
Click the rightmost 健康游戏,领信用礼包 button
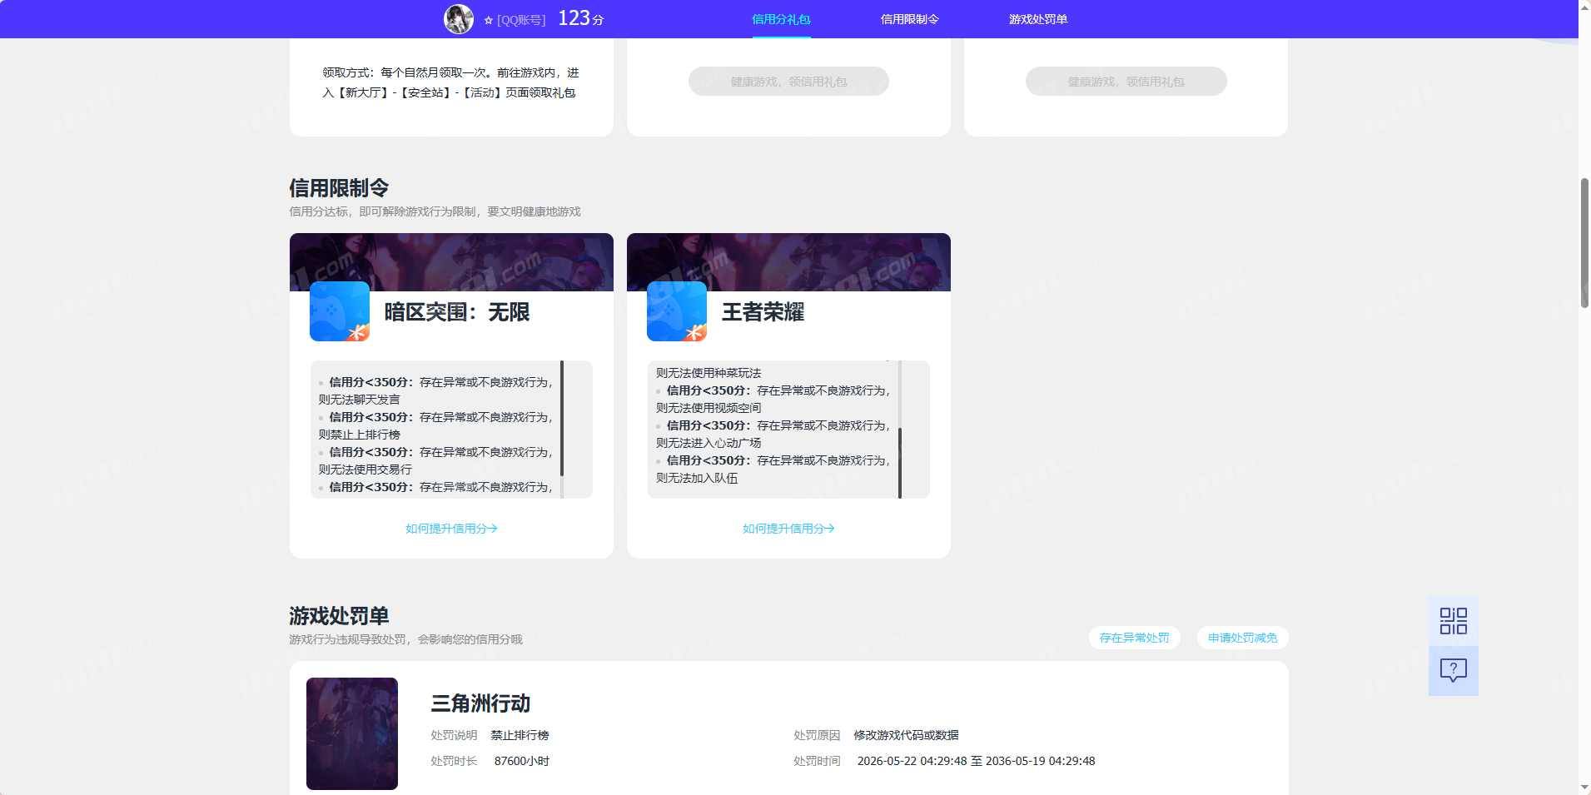point(1126,82)
